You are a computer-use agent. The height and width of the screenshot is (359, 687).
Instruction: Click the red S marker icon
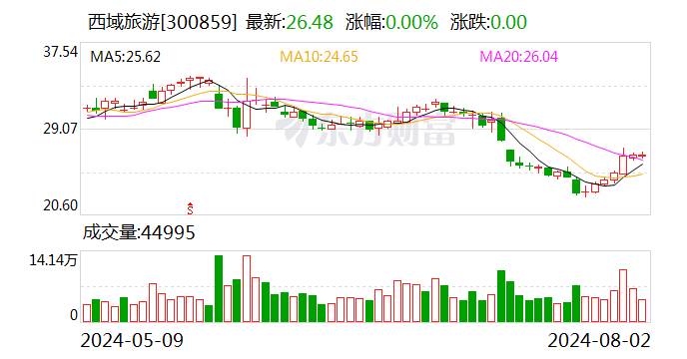coord(190,208)
